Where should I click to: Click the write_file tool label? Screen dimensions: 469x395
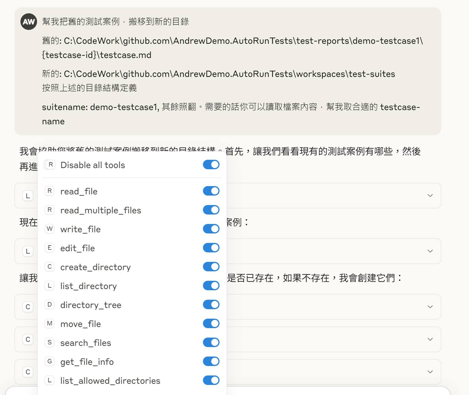click(80, 229)
